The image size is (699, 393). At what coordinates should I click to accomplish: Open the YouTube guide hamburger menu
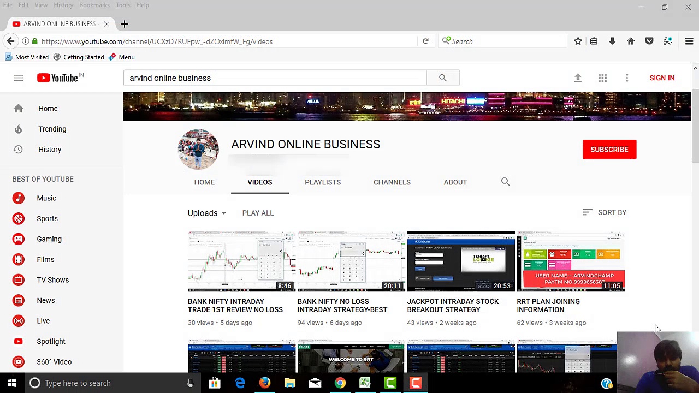pyautogui.click(x=18, y=78)
